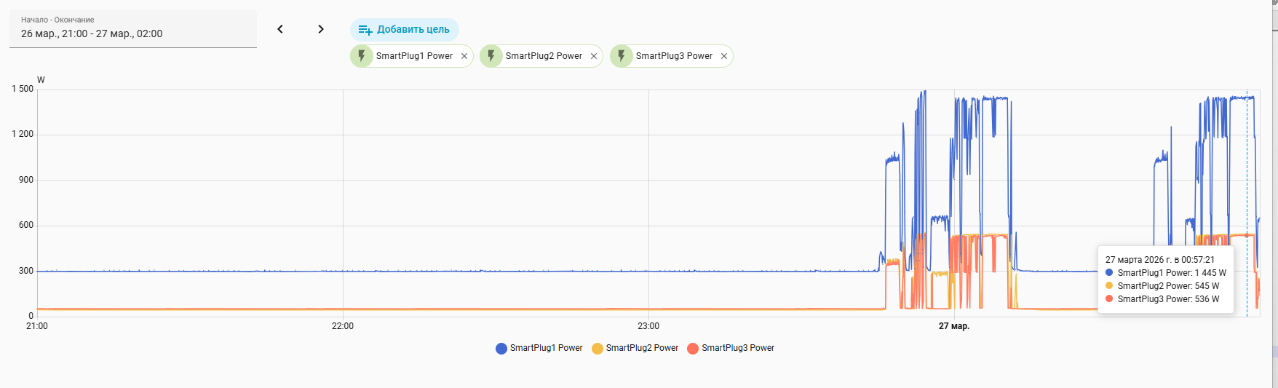Toggle SmartPlug2 Power series in legend
Viewport: 1278px width, 388px height.
click(x=642, y=348)
